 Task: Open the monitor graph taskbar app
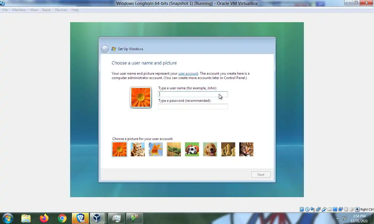[117, 218]
